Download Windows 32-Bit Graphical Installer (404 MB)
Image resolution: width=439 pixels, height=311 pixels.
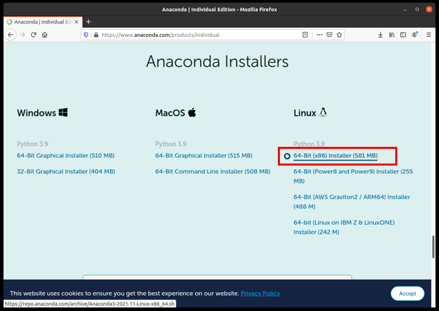point(66,171)
